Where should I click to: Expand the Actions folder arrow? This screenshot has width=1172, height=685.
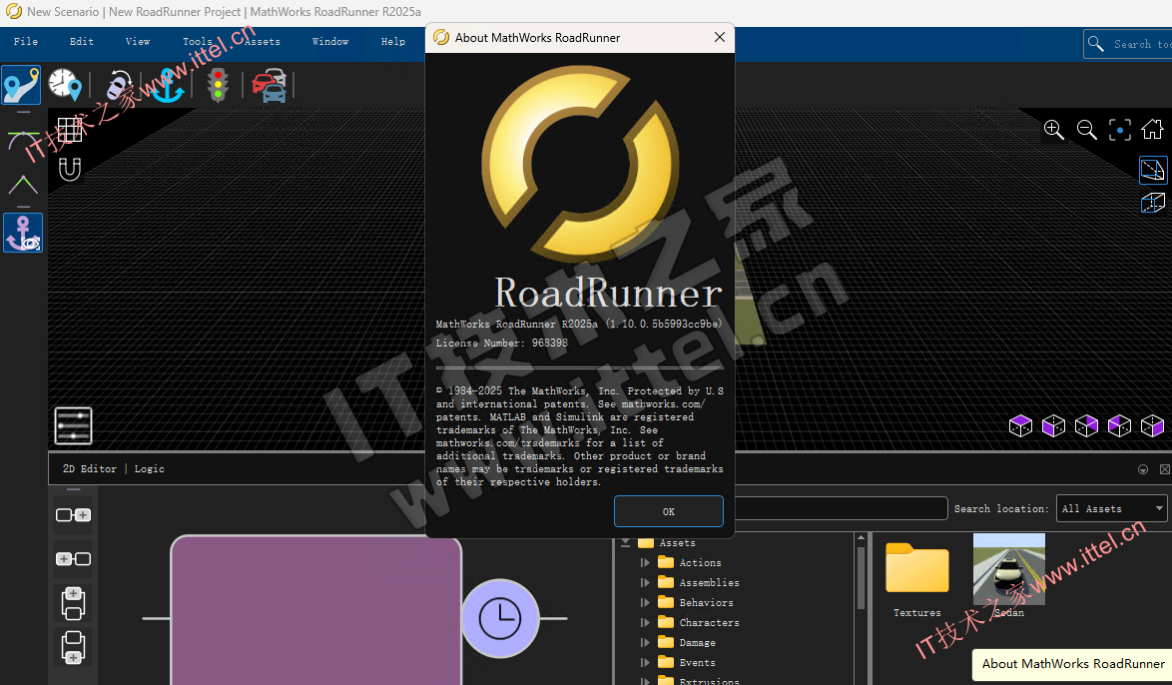pyautogui.click(x=645, y=562)
